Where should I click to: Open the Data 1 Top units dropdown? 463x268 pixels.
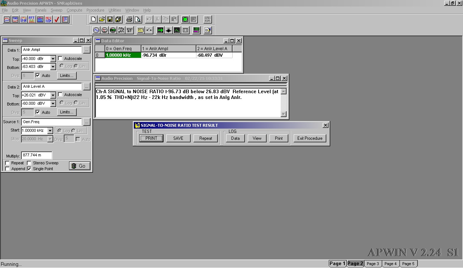click(53, 59)
